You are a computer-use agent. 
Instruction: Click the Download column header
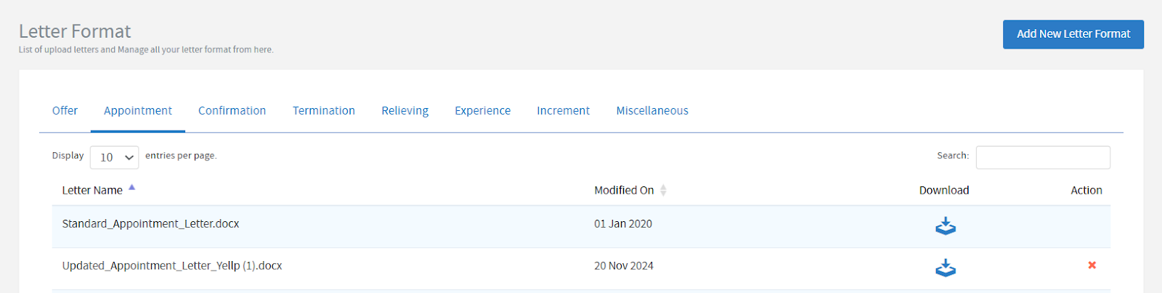943,191
